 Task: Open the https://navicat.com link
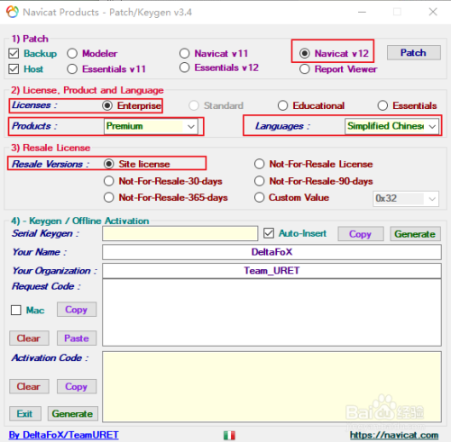(394, 435)
